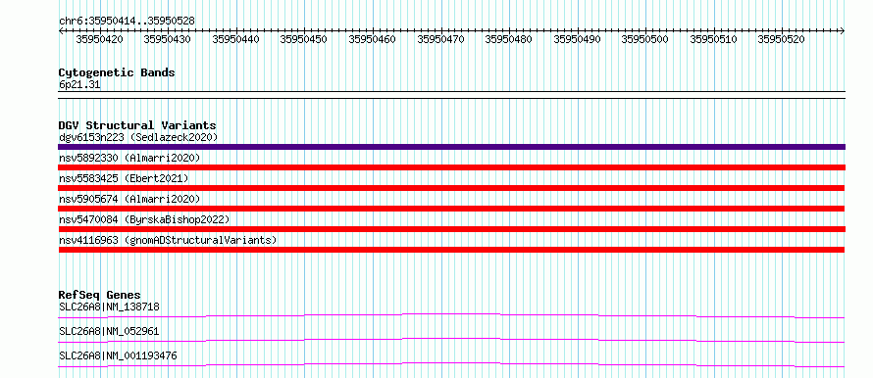Click the magenta line for SLC26A8|NM_052961

pos(451,340)
